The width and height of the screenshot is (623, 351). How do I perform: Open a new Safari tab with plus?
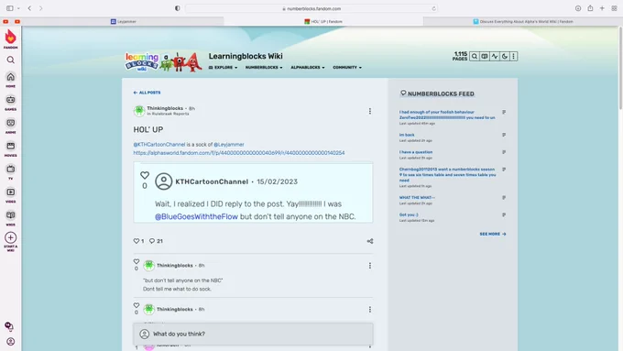tap(602, 8)
